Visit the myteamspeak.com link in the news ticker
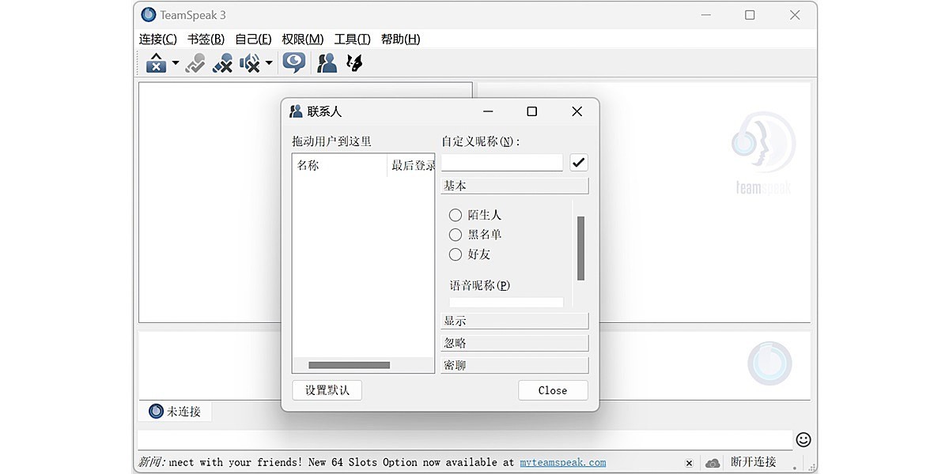Image resolution: width=949 pixels, height=474 pixels. pyautogui.click(x=562, y=462)
